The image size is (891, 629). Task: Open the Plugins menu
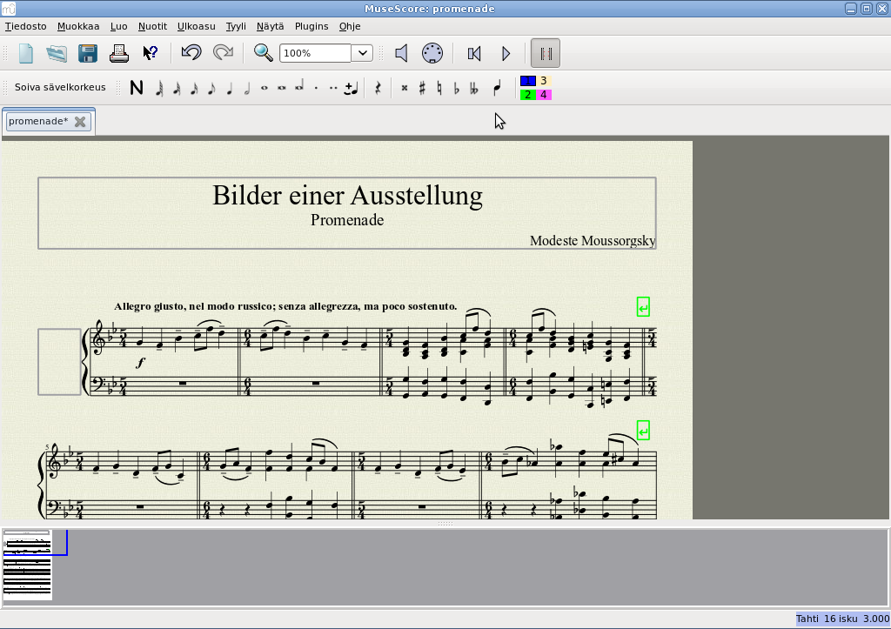click(312, 26)
